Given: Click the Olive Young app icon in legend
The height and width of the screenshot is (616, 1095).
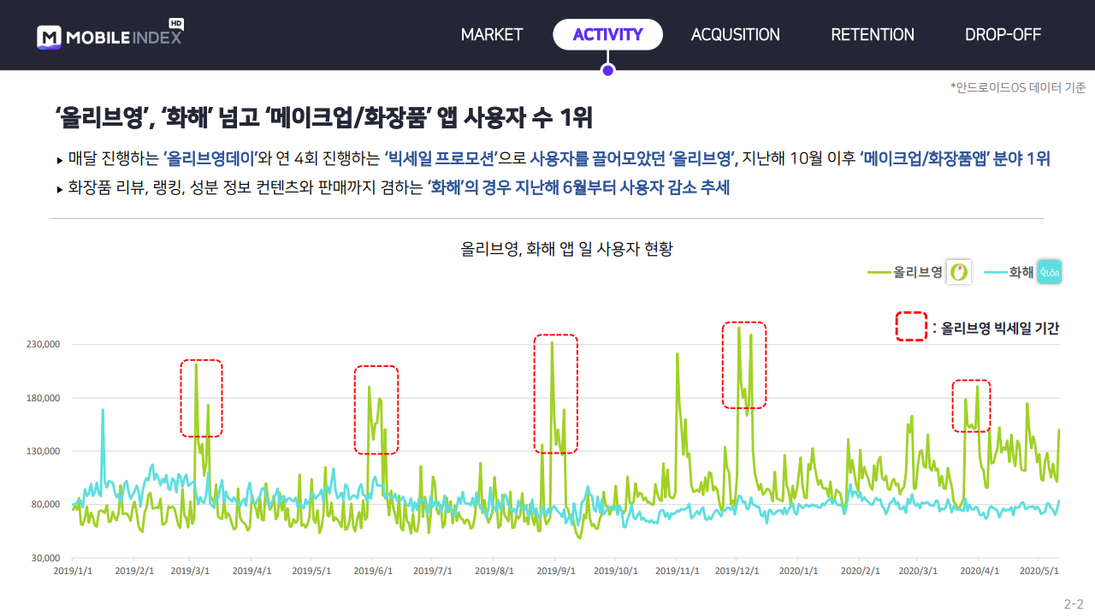Looking at the screenshot, I should [x=960, y=272].
